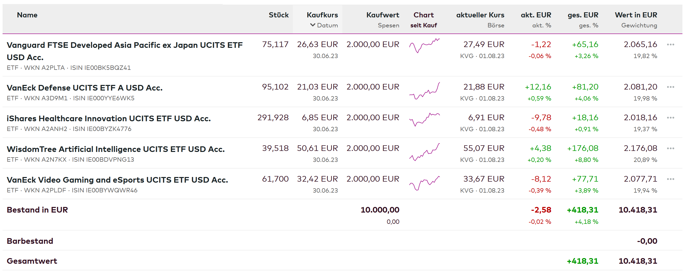
Task: Sort table by Name column header
Action: 27,15
